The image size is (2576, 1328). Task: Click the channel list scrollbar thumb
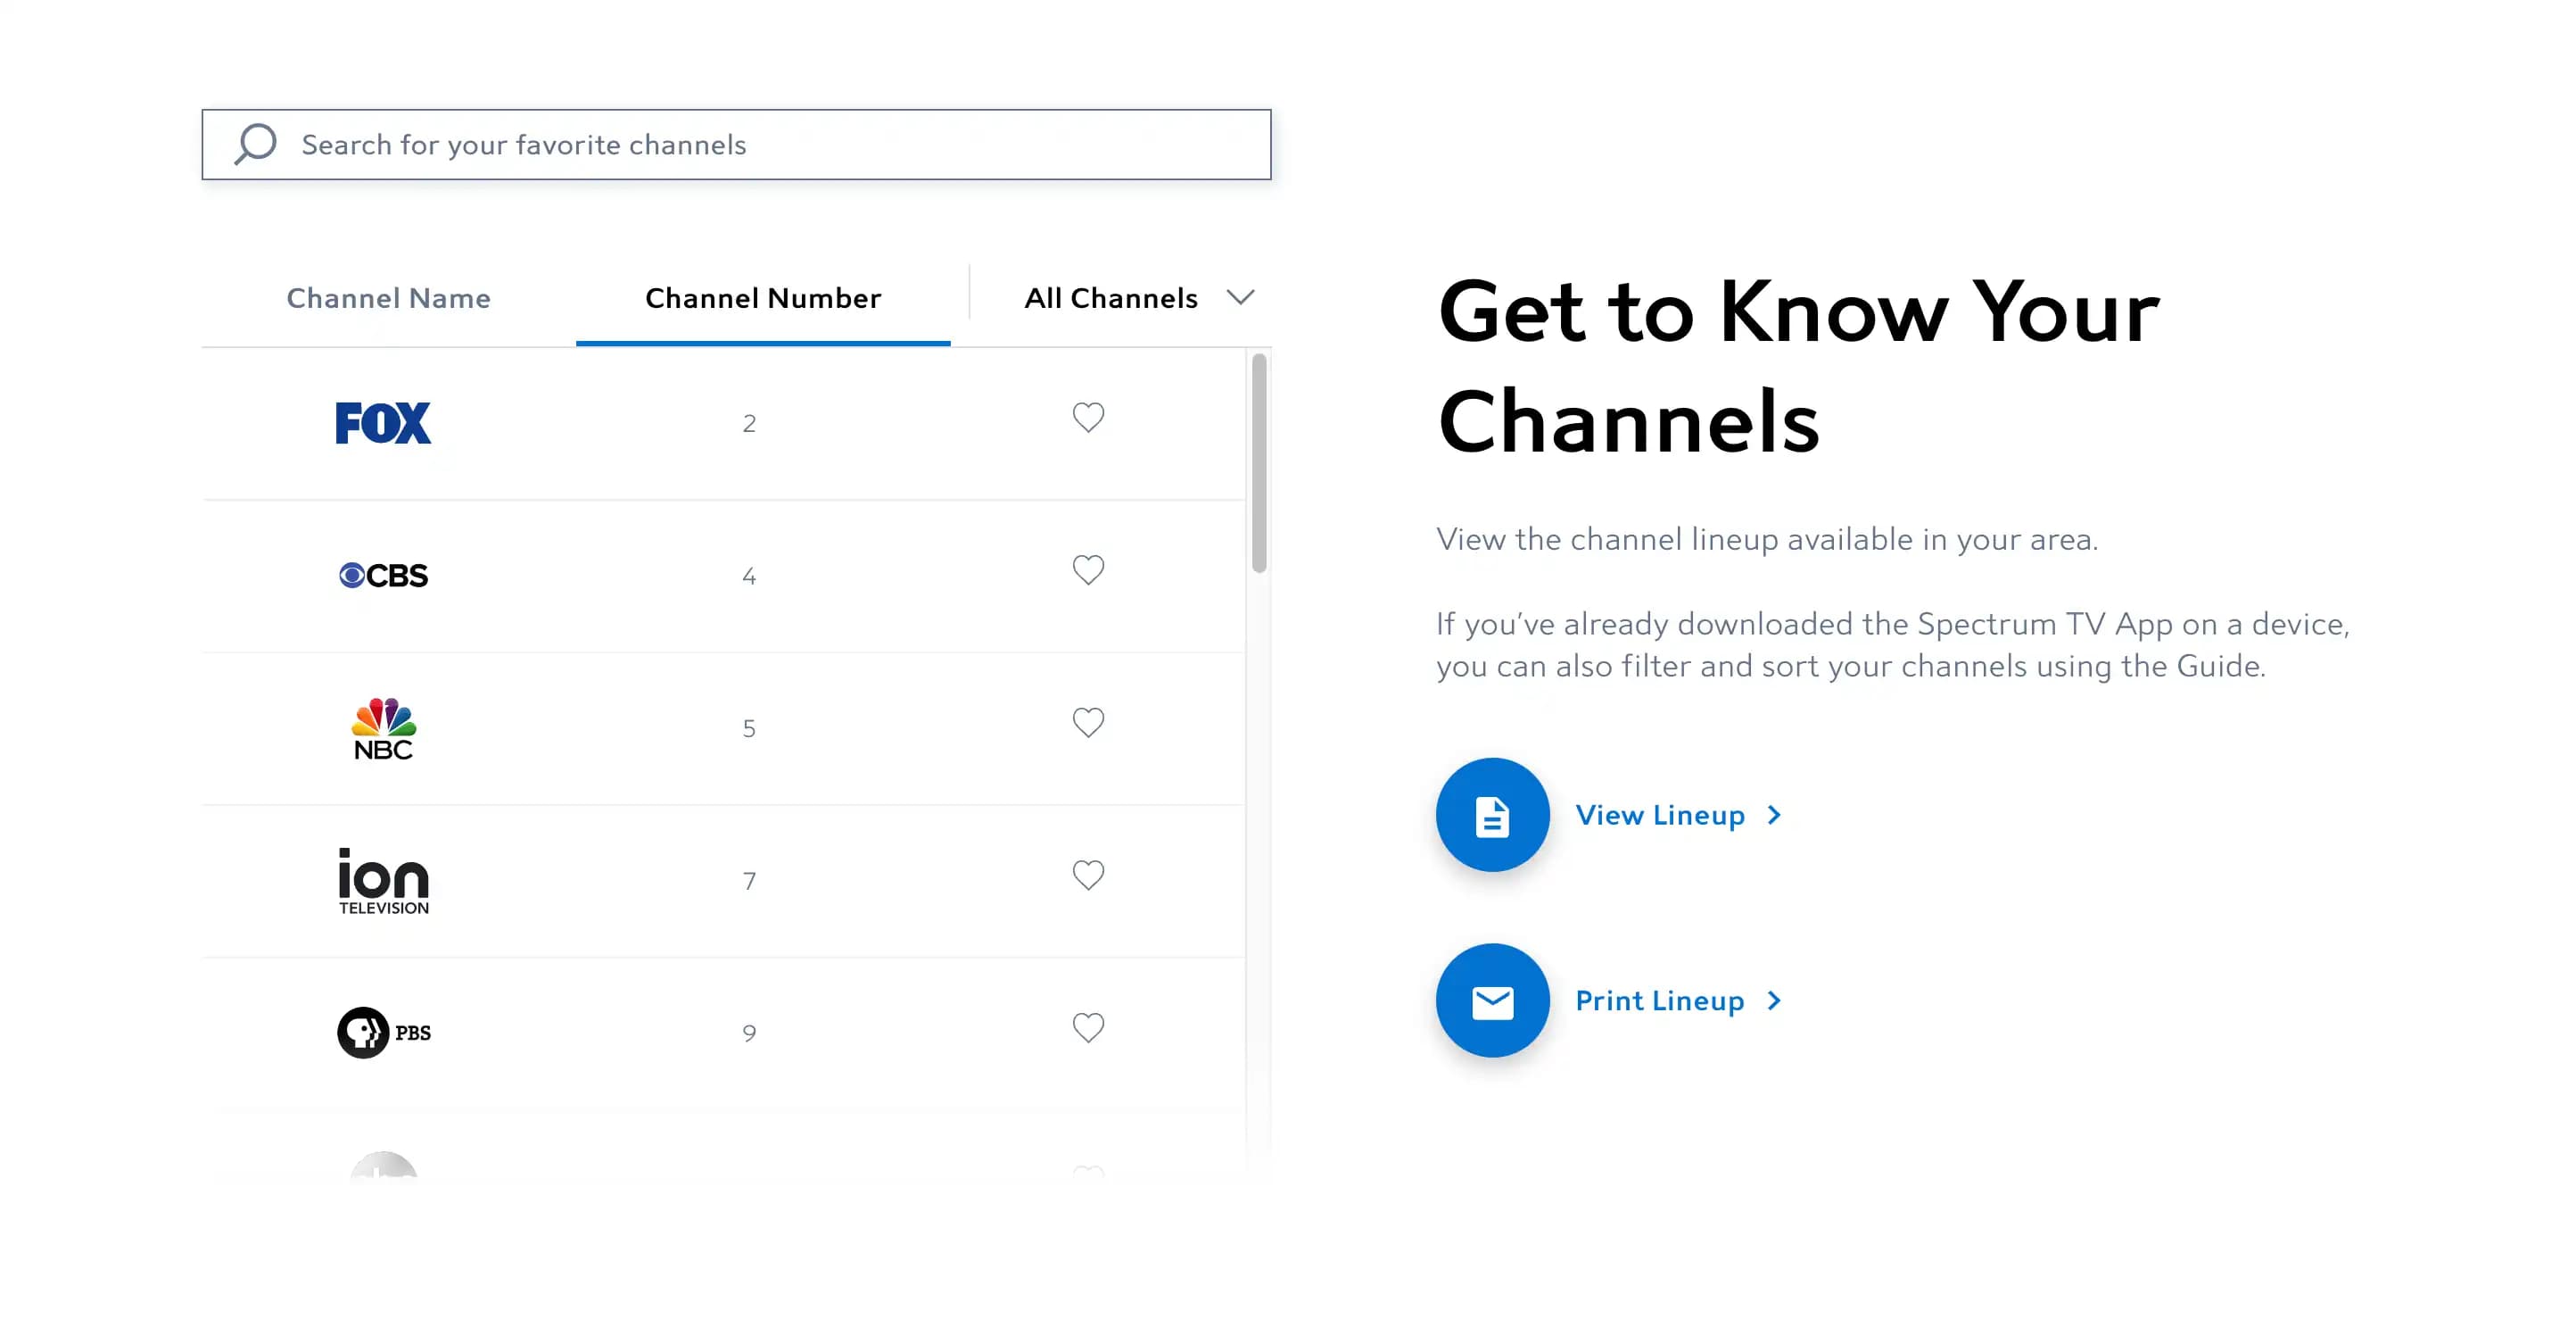[x=1259, y=462]
